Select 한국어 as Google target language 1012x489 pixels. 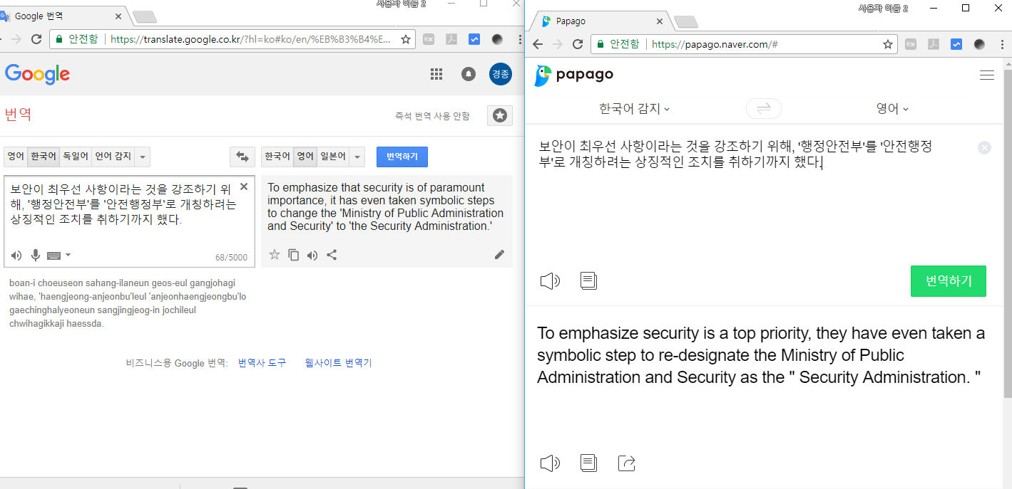coord(277,157)
